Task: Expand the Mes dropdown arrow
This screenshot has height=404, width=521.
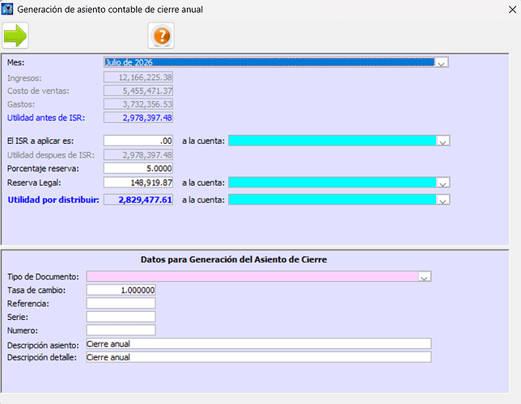Action: 441,63
